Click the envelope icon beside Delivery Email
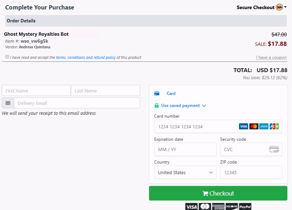The height and width of the screenshot is (210, 292). 8,103
